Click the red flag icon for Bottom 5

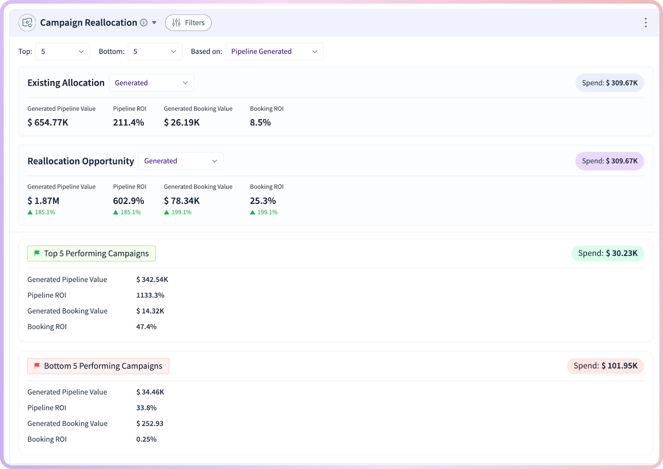[37, 365]
